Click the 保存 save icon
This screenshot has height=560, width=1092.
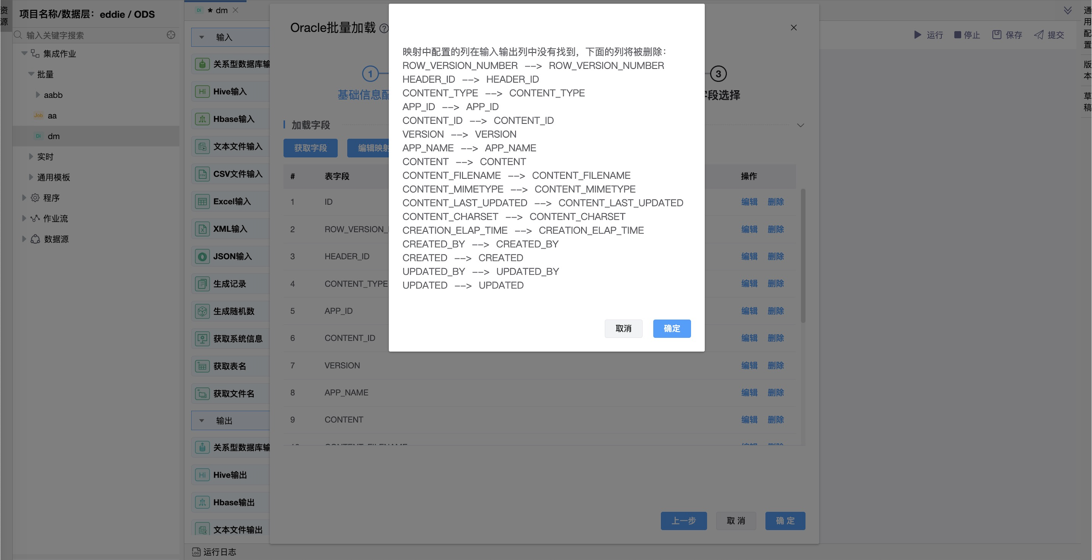(x=997, y=35)
